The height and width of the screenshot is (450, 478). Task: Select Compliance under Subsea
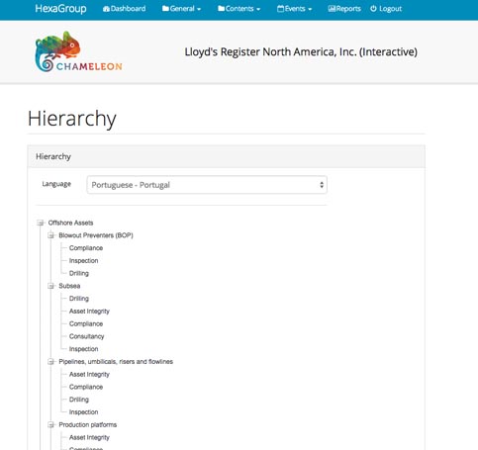click(x=86, y=324)
